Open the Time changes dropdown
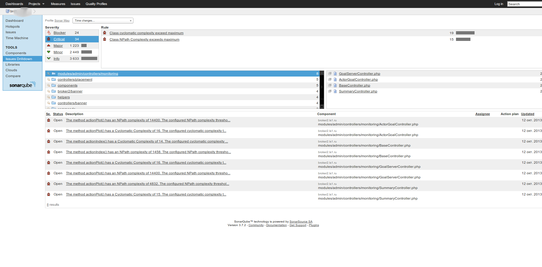 click(x=103, y=21)
